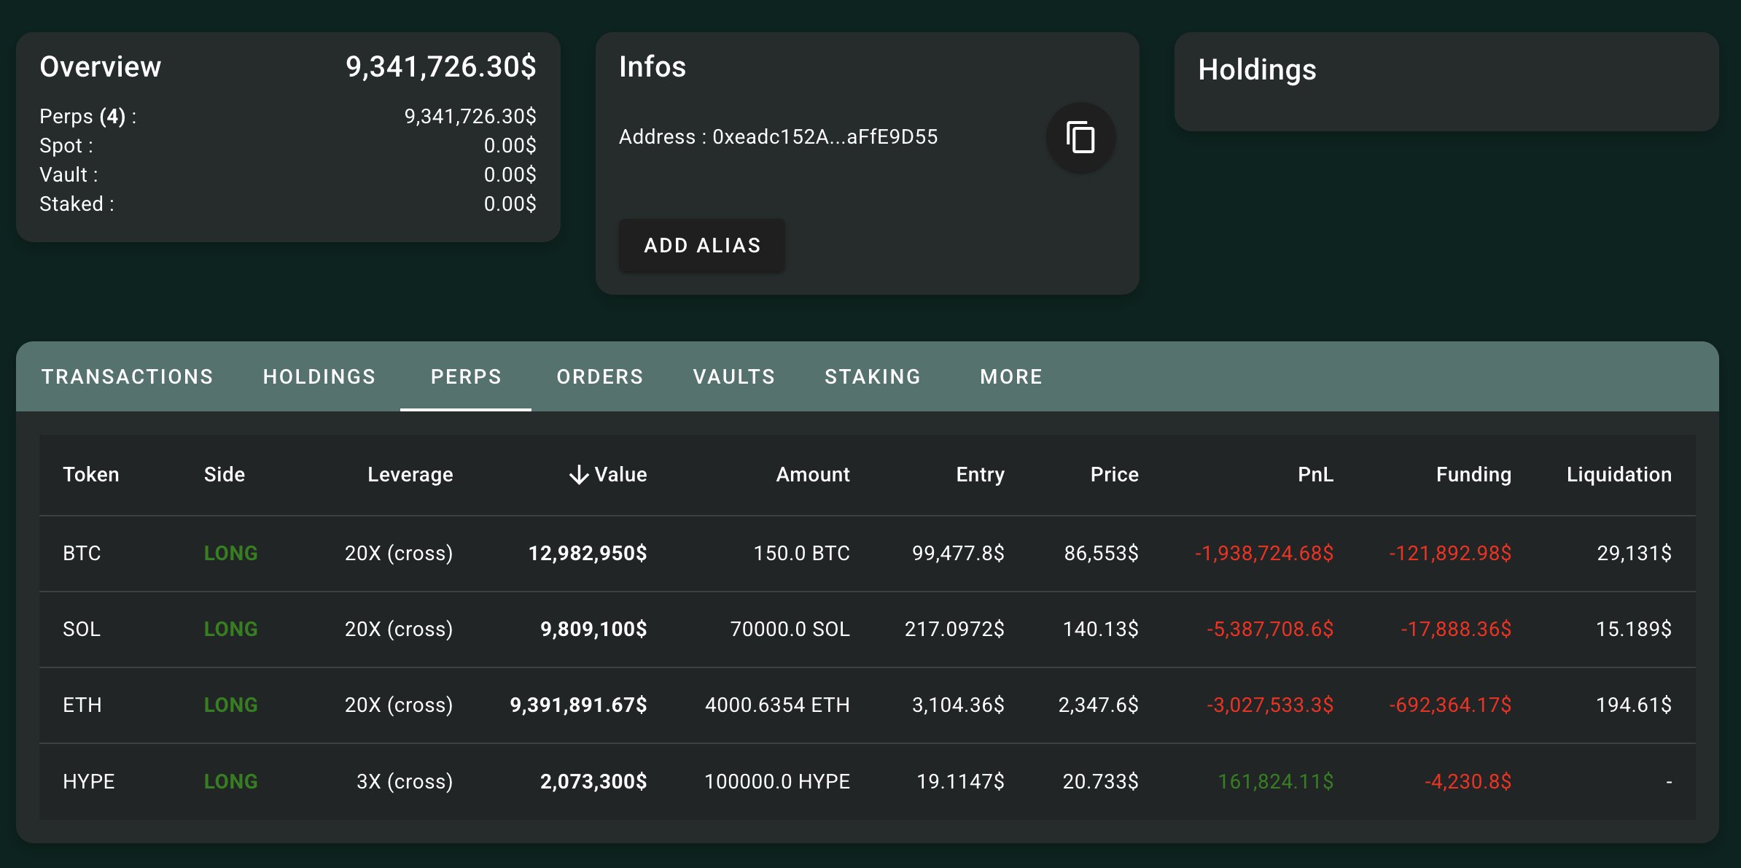Select the PERPS tab
The height and width of the screenshot is (868, 1741).
pos(466,376)
